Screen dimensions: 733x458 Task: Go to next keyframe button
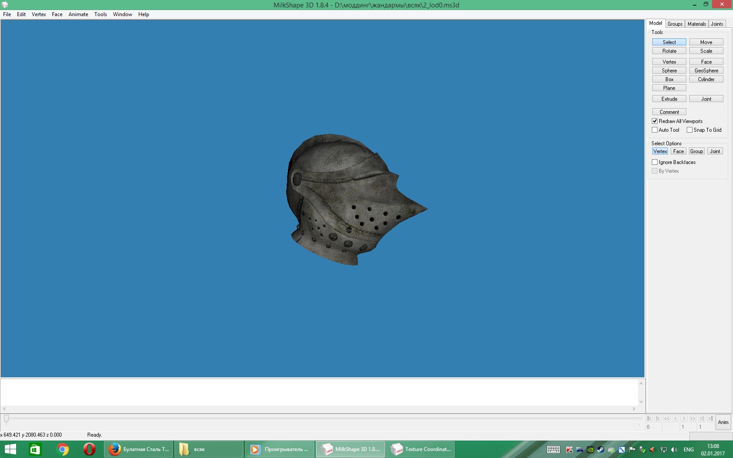(702, 418)
